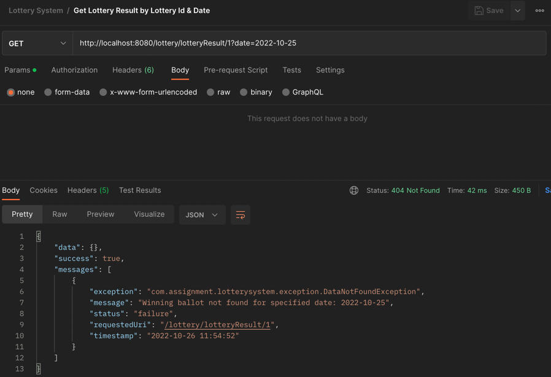Open the JSON response format dropdown
The image size is (551, 377).
[202, 215]
